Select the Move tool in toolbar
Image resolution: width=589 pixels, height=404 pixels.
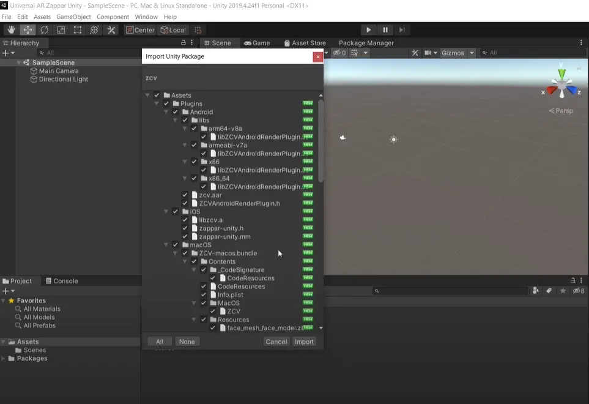tap(28, 30)
